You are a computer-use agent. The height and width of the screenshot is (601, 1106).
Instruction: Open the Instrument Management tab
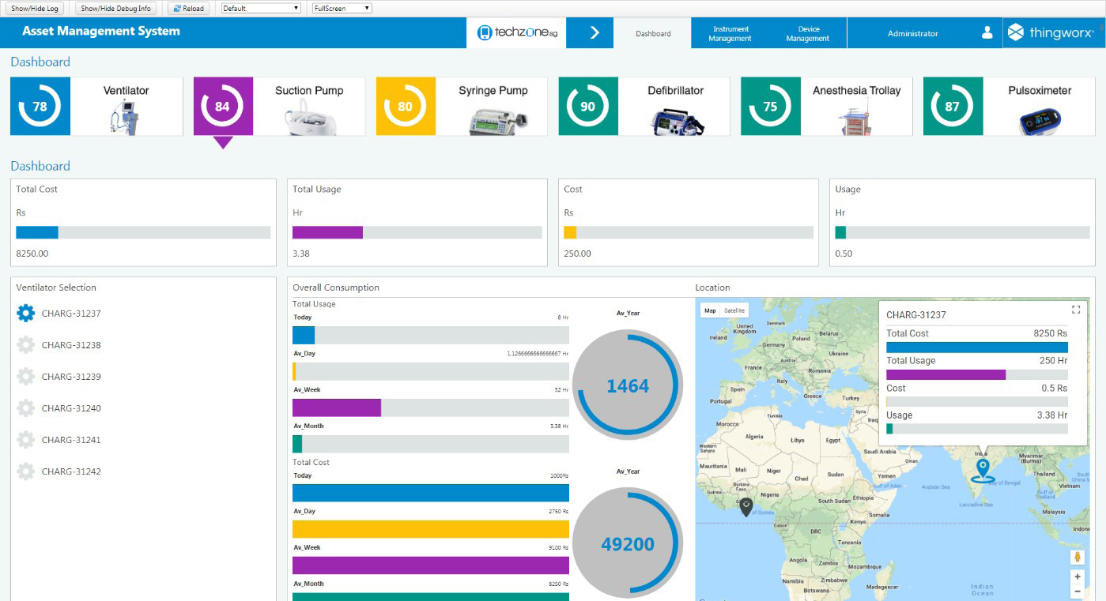click(x=730, y=33)
